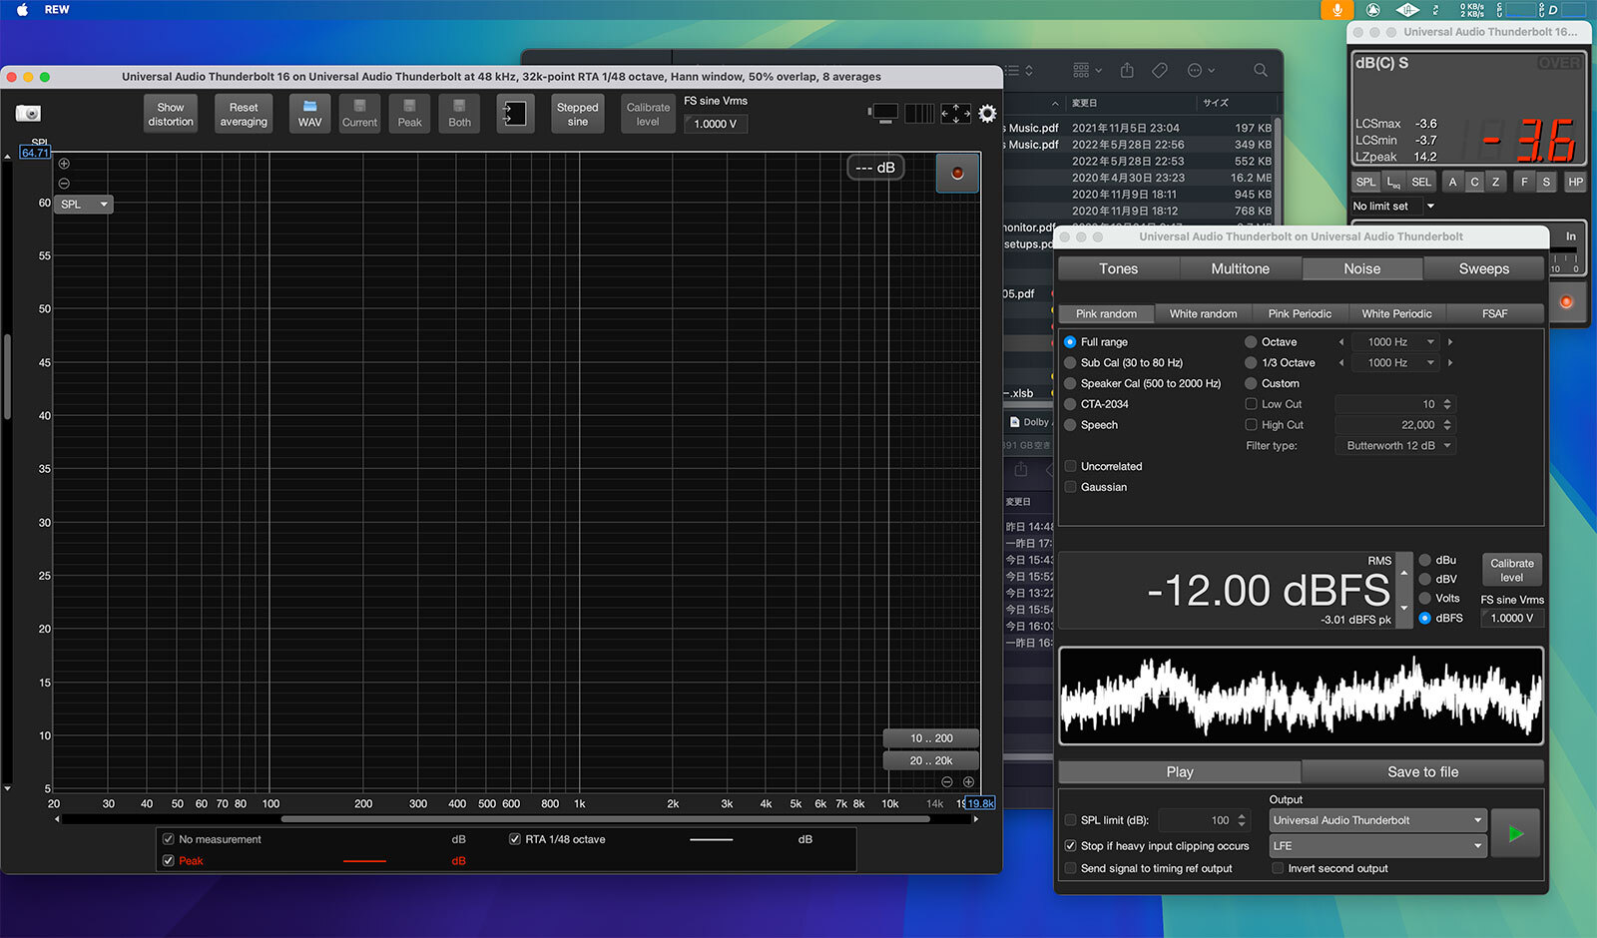Click horizontal scrollbar under RTA graph
This screenshot has width=1597, height=938.
click(x=605, y=819)
